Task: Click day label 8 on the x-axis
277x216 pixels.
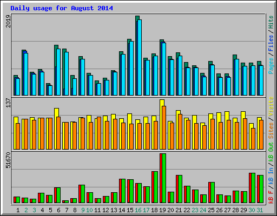Action: tap(75, 210)
